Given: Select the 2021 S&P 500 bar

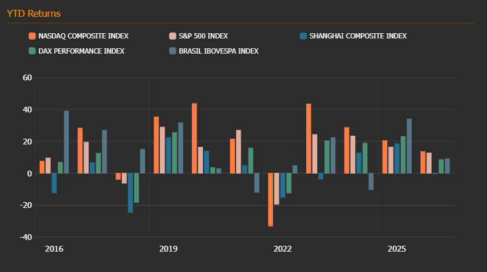Looking at the screenshot, I should 239,151.
